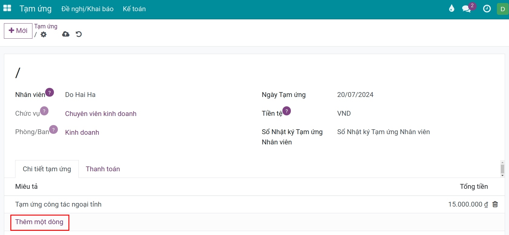Click the scrollbar down arrow
The width and height of the screenshot is (509, 235).
(502, 175)
